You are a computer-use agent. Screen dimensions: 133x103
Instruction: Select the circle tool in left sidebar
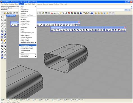tap(2, 23)
